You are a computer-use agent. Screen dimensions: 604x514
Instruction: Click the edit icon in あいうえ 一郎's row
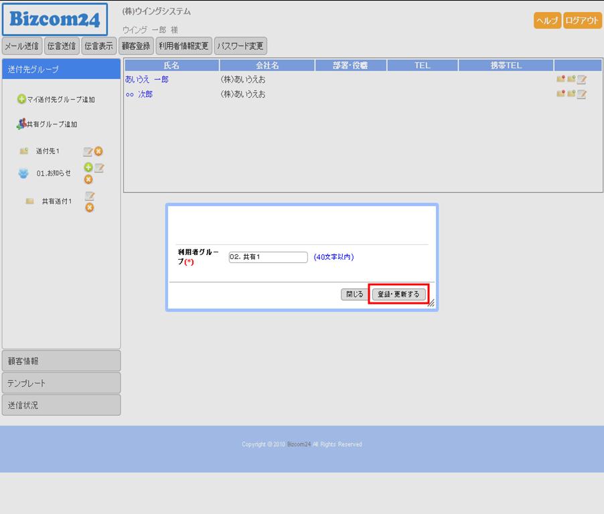pos(582,80)
